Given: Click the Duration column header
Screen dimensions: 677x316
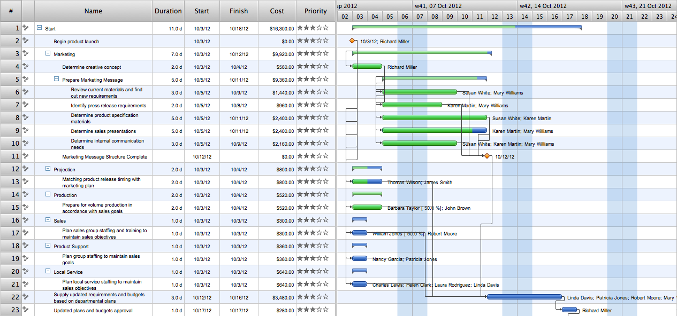Looking at the screenshot, I should click(168, 11).
